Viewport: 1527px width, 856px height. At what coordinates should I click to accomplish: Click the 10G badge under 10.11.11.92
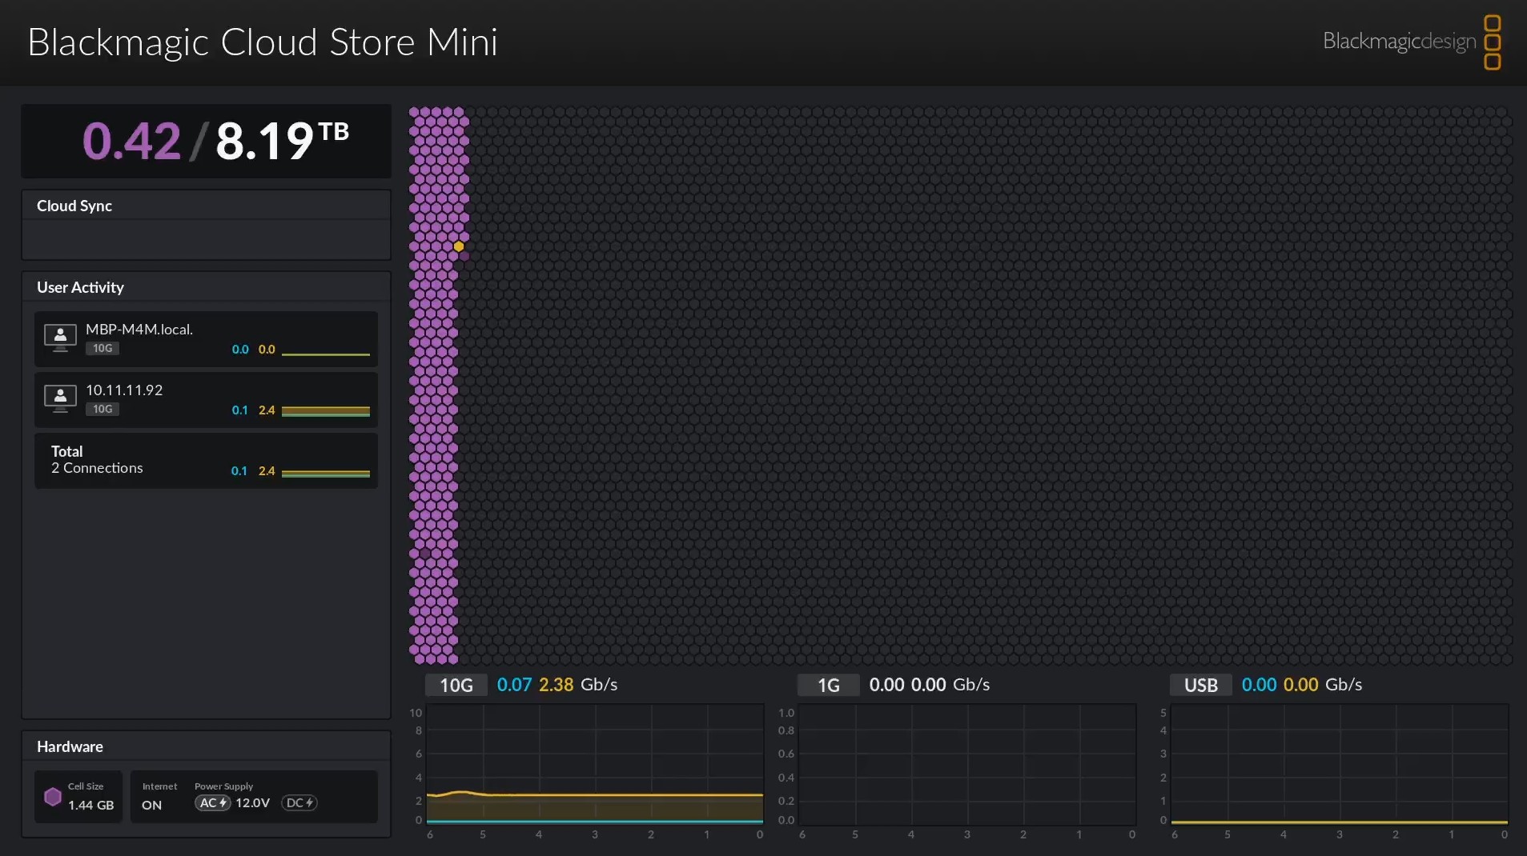102,410
